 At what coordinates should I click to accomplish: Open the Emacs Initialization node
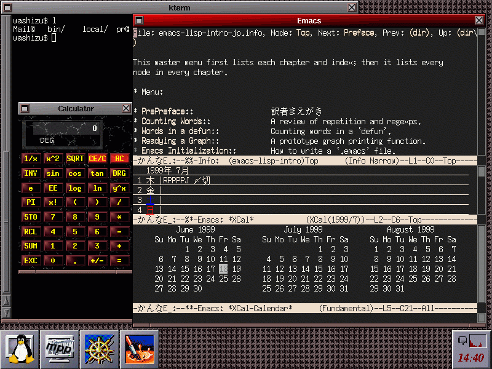click(x=189, y=151)
